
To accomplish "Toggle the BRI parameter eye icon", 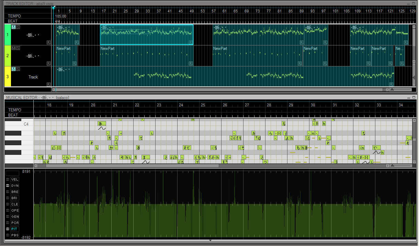I will tap(8, 198).
